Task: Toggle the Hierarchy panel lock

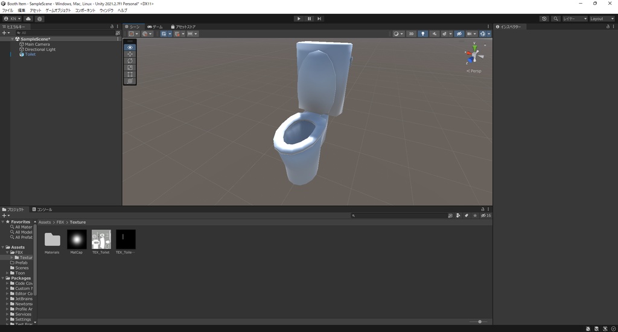Action: [112, 27]
